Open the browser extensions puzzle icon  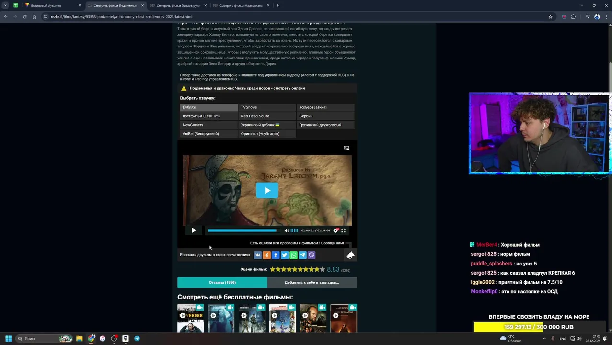[x=573, y=17]
